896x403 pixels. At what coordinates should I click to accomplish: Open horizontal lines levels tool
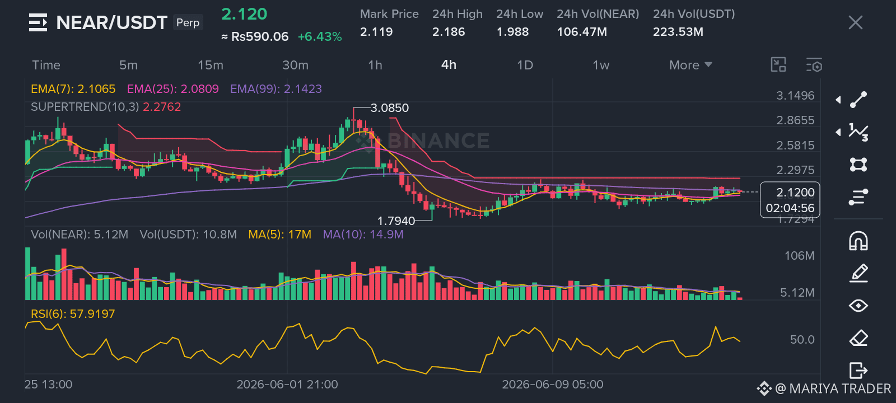(x=858, y=197)
